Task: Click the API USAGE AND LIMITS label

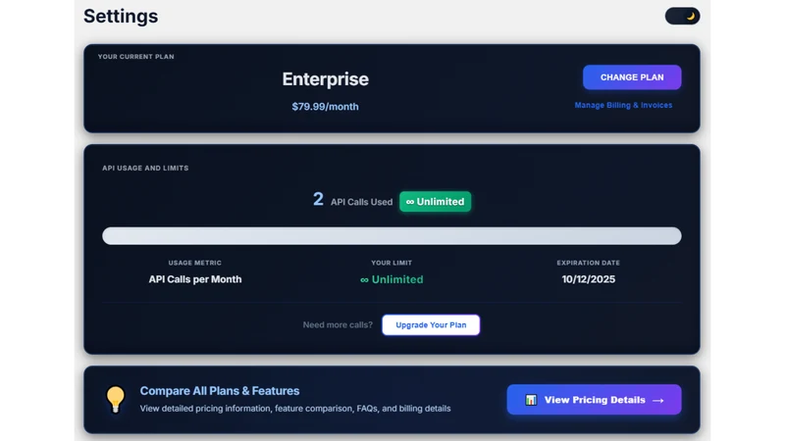Action: tap(145, 168)
